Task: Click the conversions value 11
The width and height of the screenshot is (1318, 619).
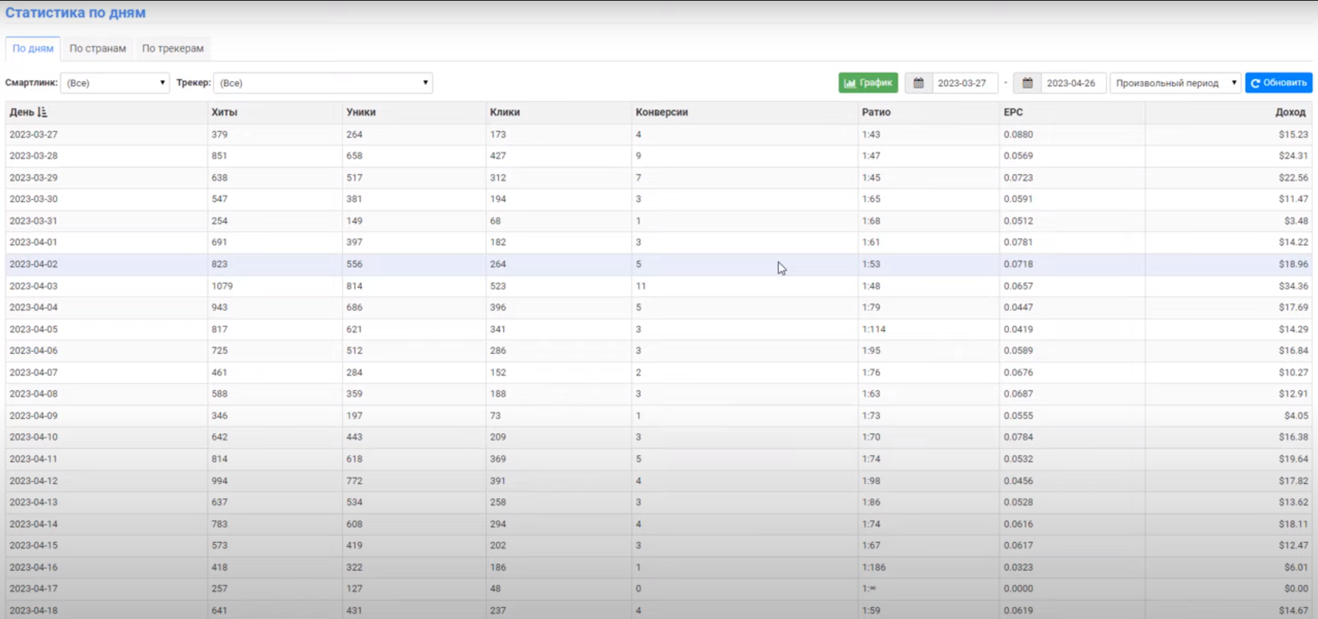Action: pyautogui.click(x=641, y=286)
